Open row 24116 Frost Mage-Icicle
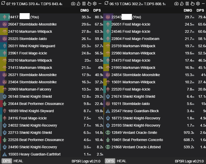The image size is (206, 164). pyautogui.click(x=52, y=118)
